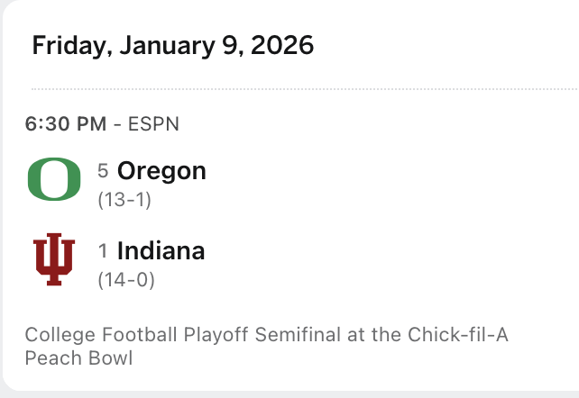Click the dotted divider under the date

(303, 89)
